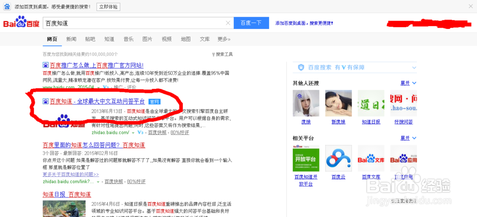The image size is (477, 217).
Task: Switch to the 新闻 tab
Action: coord(71,39)
